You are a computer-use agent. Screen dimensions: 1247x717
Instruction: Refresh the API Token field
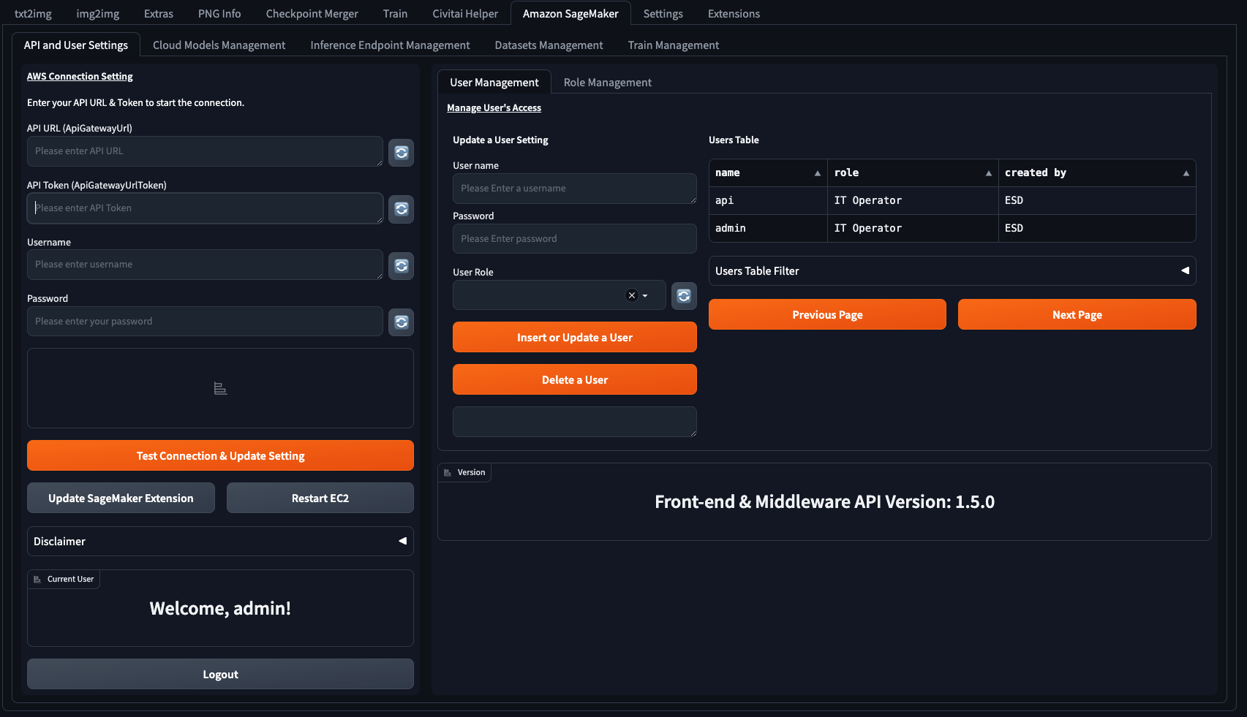(x=401, y=209)
